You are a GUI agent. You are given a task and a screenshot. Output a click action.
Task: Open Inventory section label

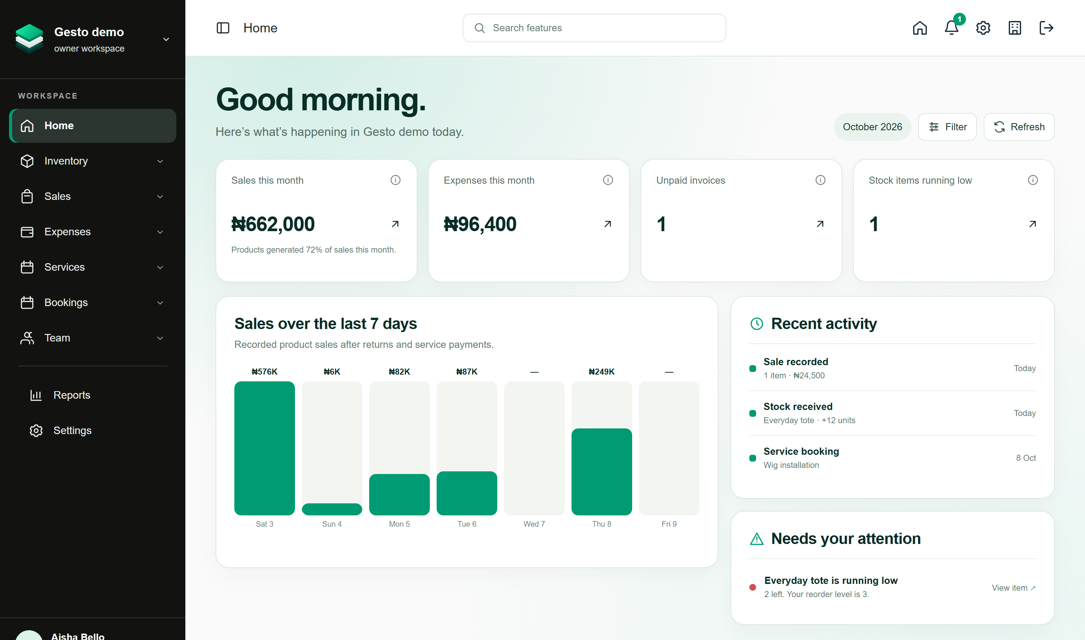point(66,161)
